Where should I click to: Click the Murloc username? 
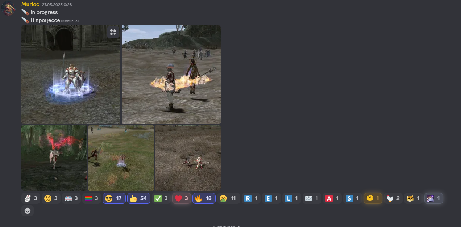point(30,4)
